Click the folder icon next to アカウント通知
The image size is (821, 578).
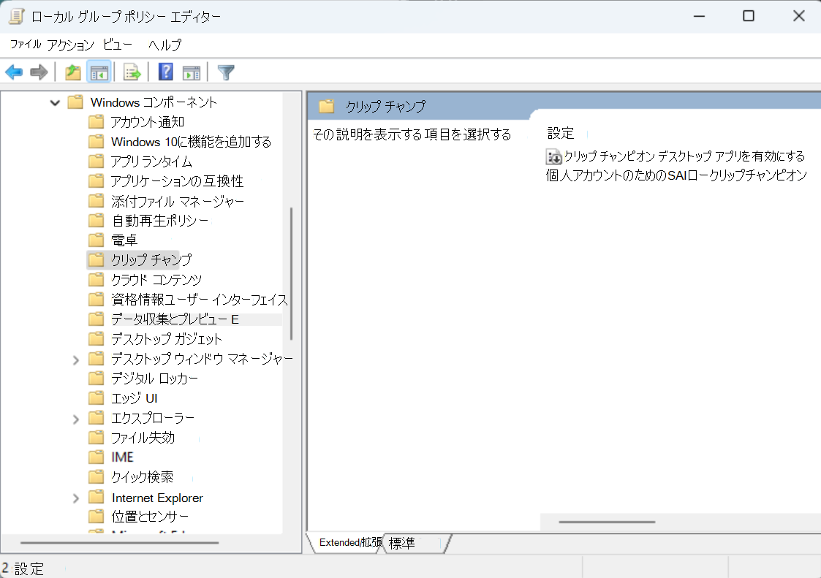click(x=96, y=122)
